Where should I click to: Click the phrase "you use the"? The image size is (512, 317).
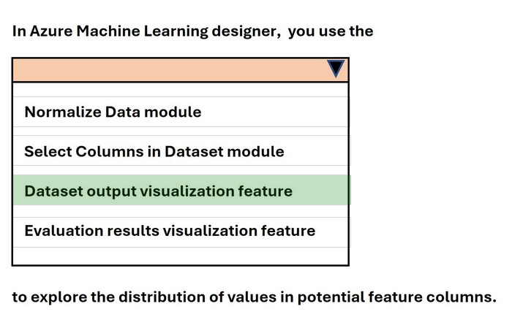click(x=331, y=31)
